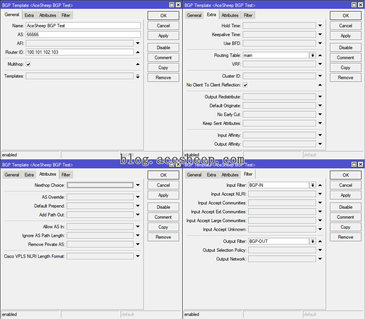Open the Routing Table dropdown list
Viewport: 365px width, 319px height.
313,55
